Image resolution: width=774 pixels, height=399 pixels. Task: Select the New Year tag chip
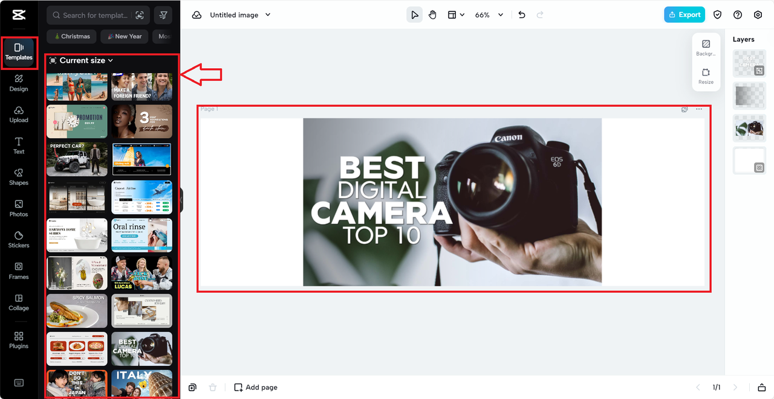tap(125, 36)
